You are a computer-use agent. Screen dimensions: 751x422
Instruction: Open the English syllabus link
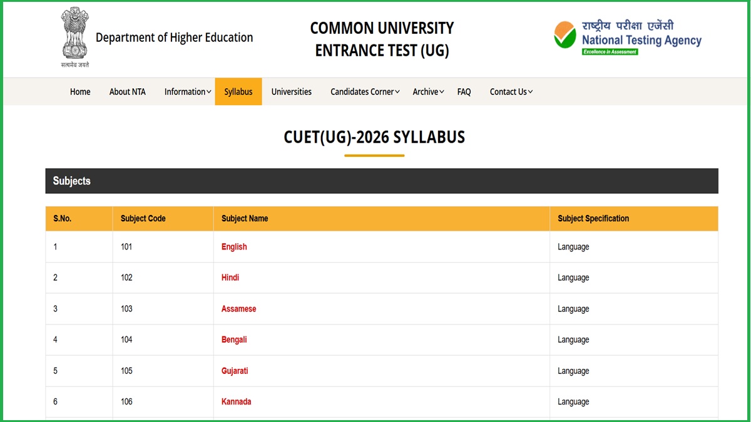[x=234, y=247]
